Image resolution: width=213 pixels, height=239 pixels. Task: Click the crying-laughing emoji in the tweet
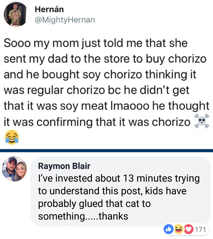tap(12, 137)
